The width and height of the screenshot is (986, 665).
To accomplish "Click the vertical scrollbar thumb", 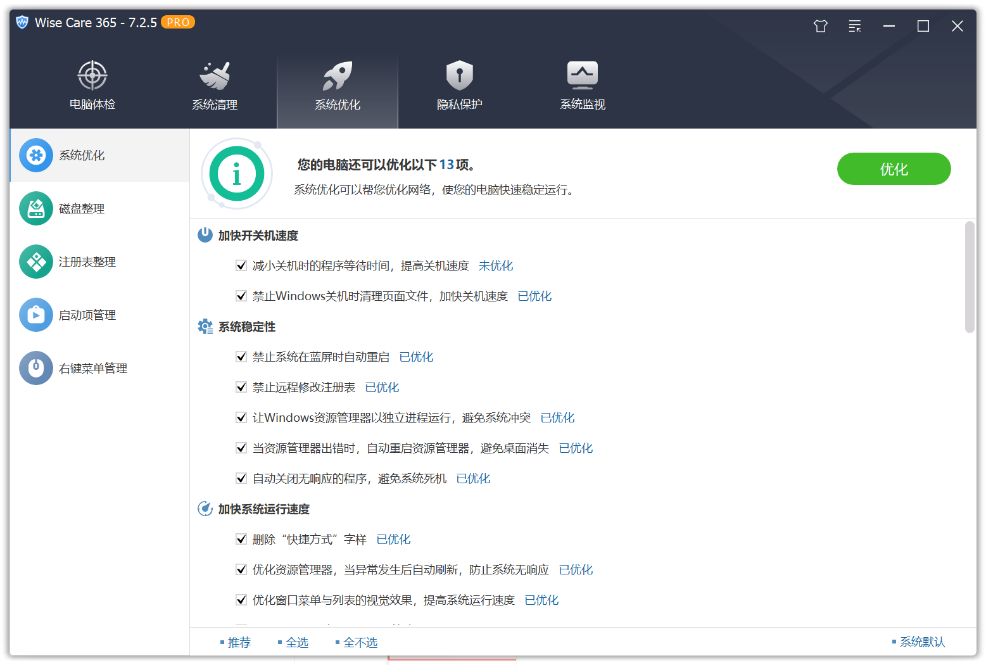I will (x=970, y=277).
